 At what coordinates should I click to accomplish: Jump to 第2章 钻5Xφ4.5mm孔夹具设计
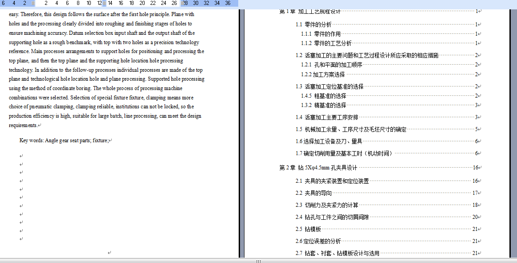380,168
